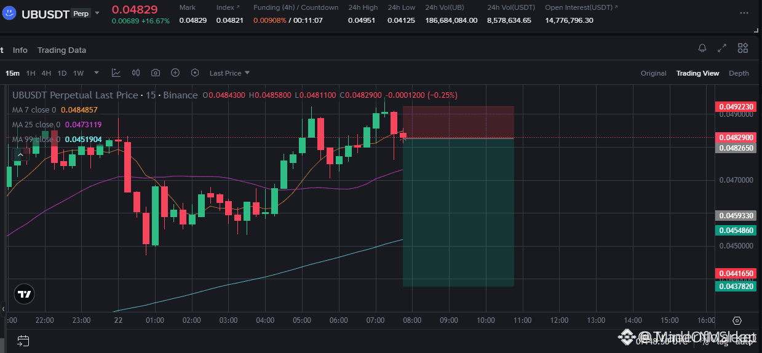Click the circled plus add icon

point(175,73)
